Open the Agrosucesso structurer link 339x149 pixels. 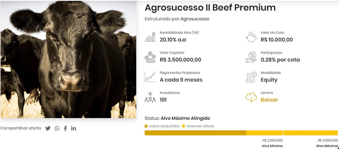(x=195, y=19)
